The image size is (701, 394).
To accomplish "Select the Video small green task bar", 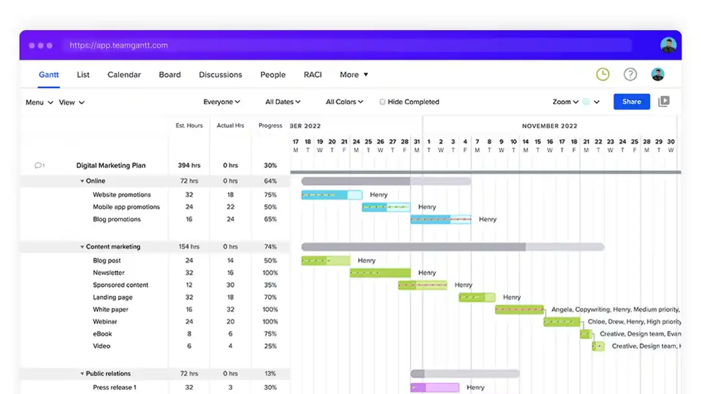I will click(x=598, y=346).
